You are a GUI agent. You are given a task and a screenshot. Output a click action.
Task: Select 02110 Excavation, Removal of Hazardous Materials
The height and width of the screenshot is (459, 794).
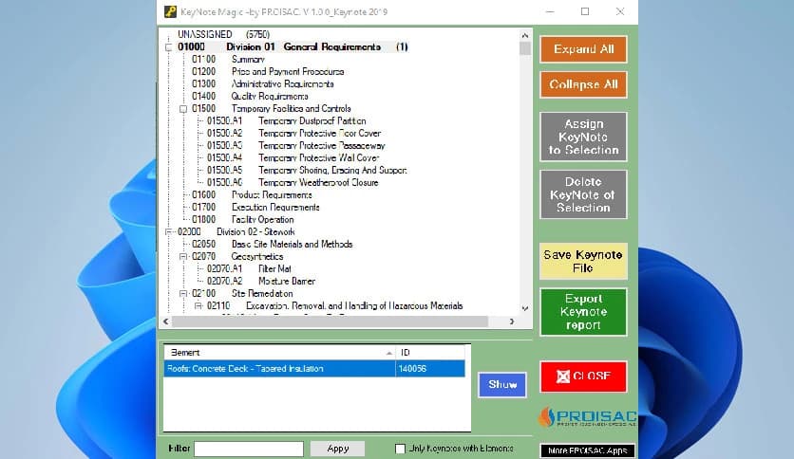coord(334,305)
